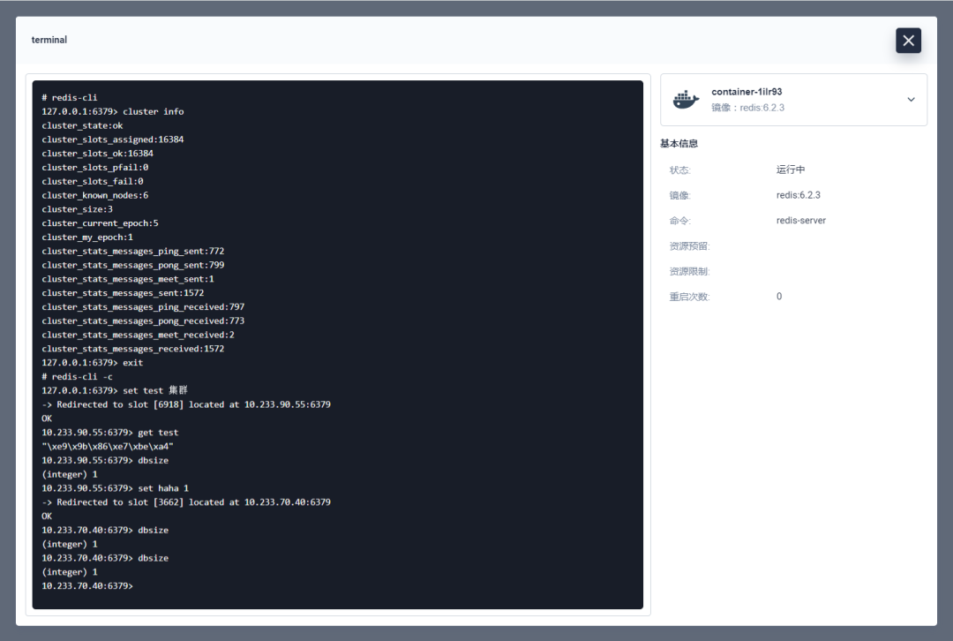Viewport: 953px width, 641px height.
Task: Click the 'terminal' dialog title
Action: [49, 40]
